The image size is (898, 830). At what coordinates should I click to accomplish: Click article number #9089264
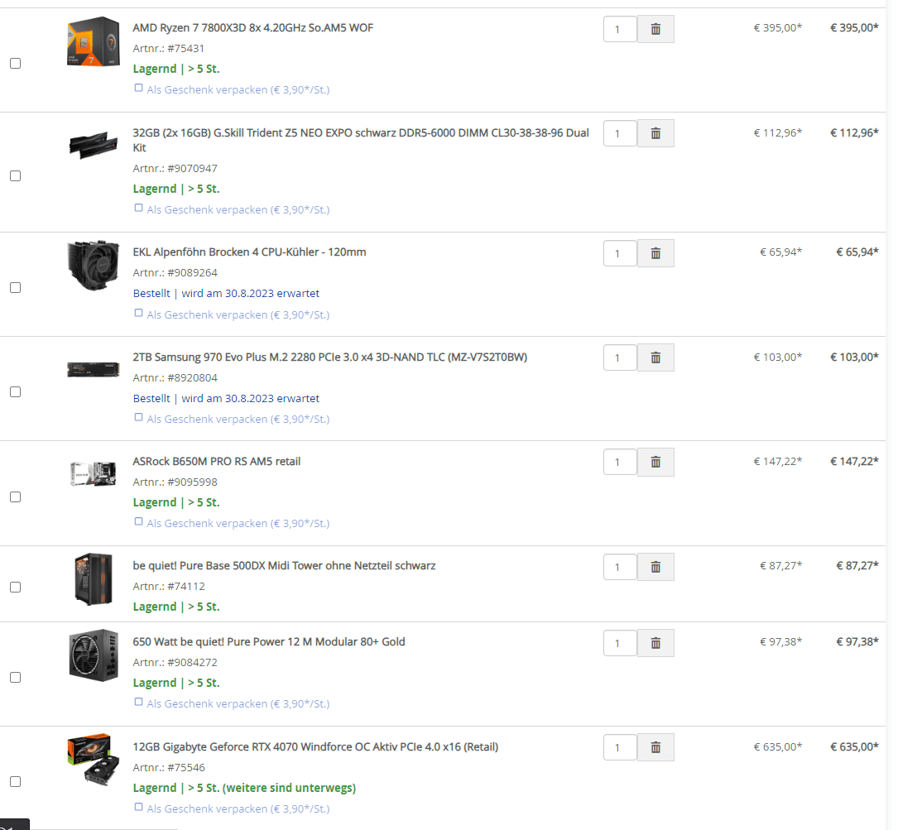(192, 272)
